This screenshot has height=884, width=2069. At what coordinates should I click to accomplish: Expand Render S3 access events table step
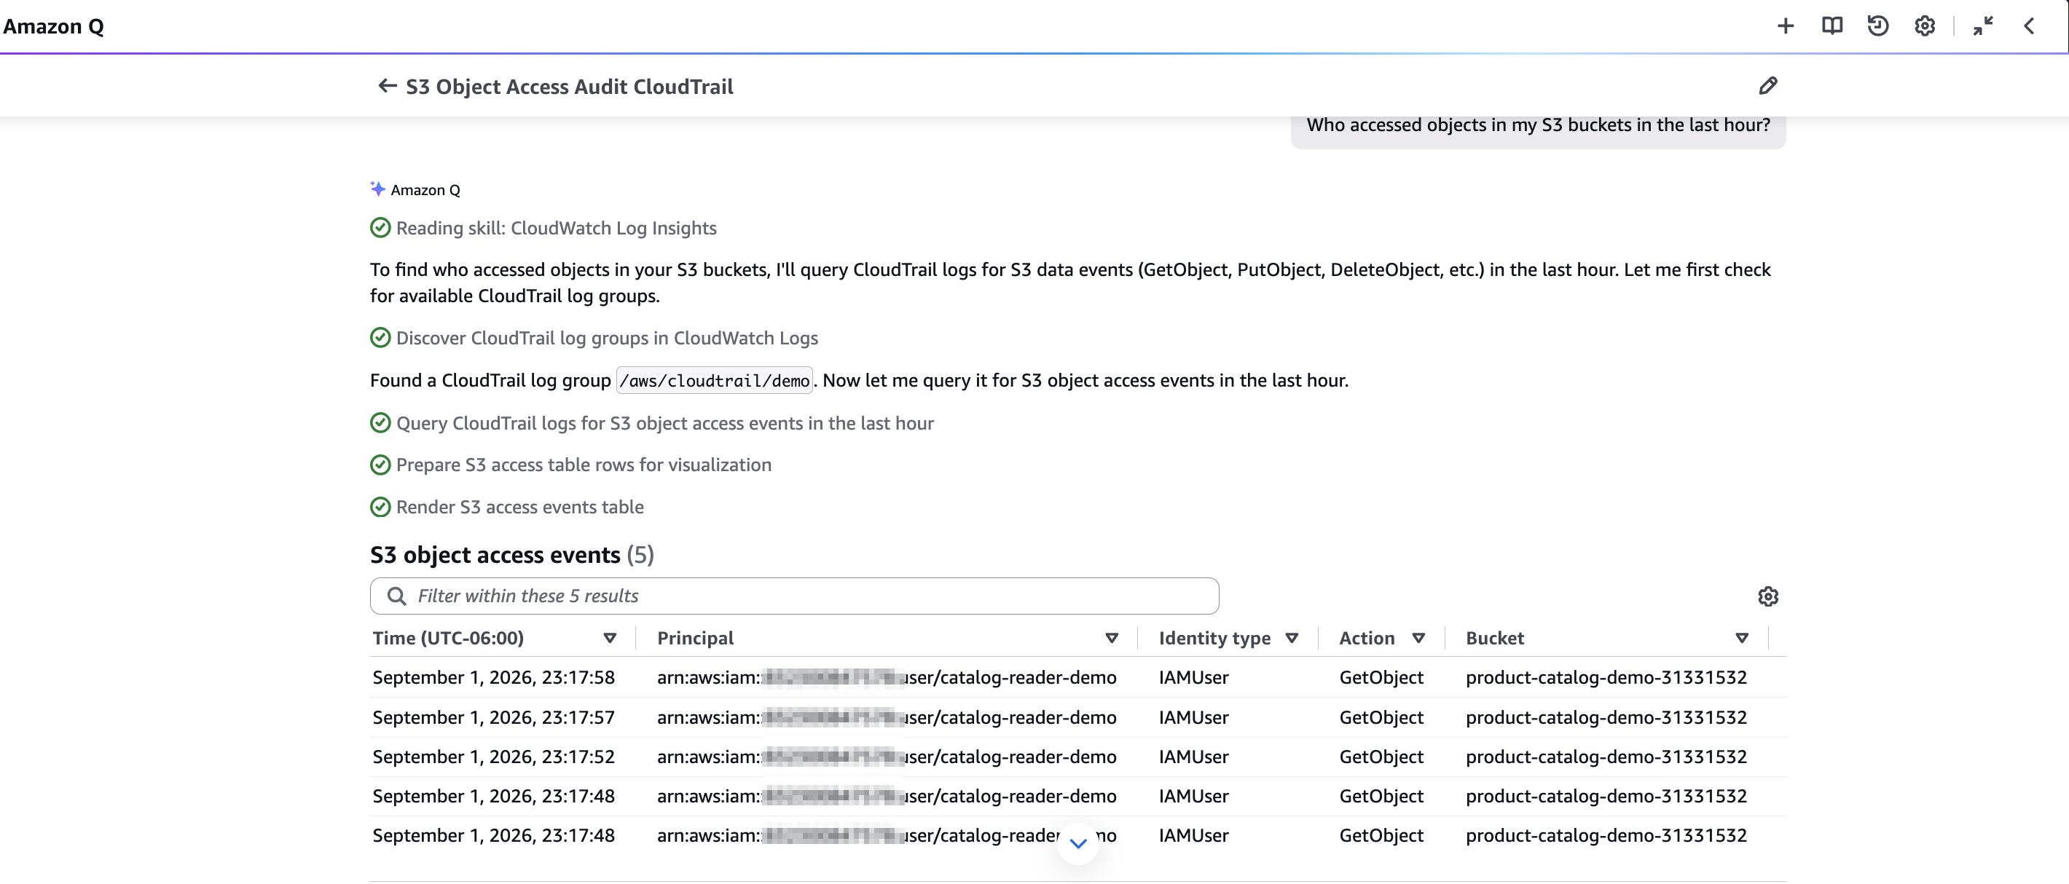(x=507, y=508)
